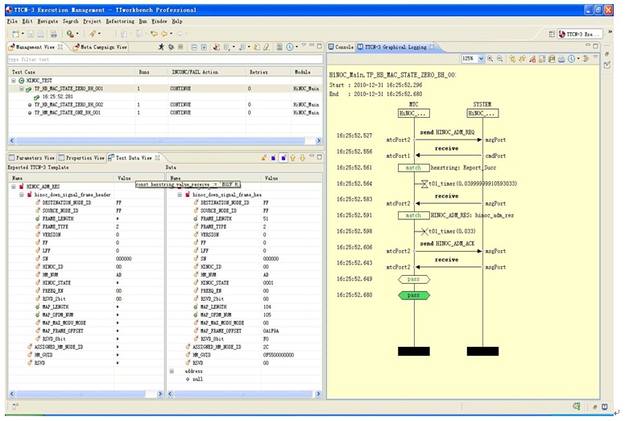Screen dimensions: 629x421
Task: Collapse the HINOC_ADM_RES template node
Action: [x=13, y=186]
